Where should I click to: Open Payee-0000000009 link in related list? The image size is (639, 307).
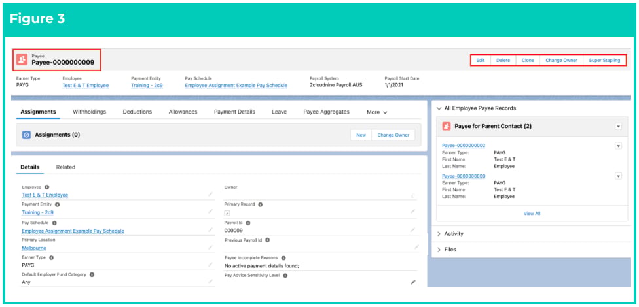[x=464, y=176]
